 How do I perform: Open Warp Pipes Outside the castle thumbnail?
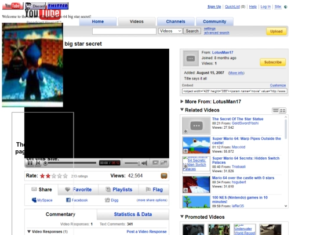click(x=196, y=145)
